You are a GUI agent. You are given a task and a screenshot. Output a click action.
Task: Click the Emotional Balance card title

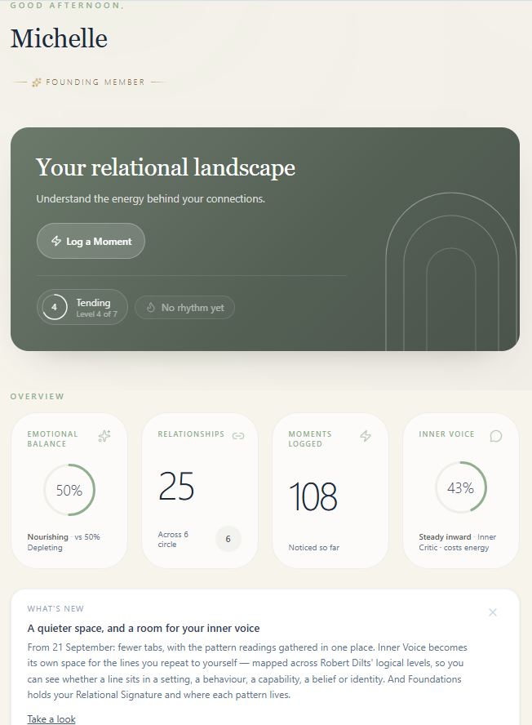52,438
